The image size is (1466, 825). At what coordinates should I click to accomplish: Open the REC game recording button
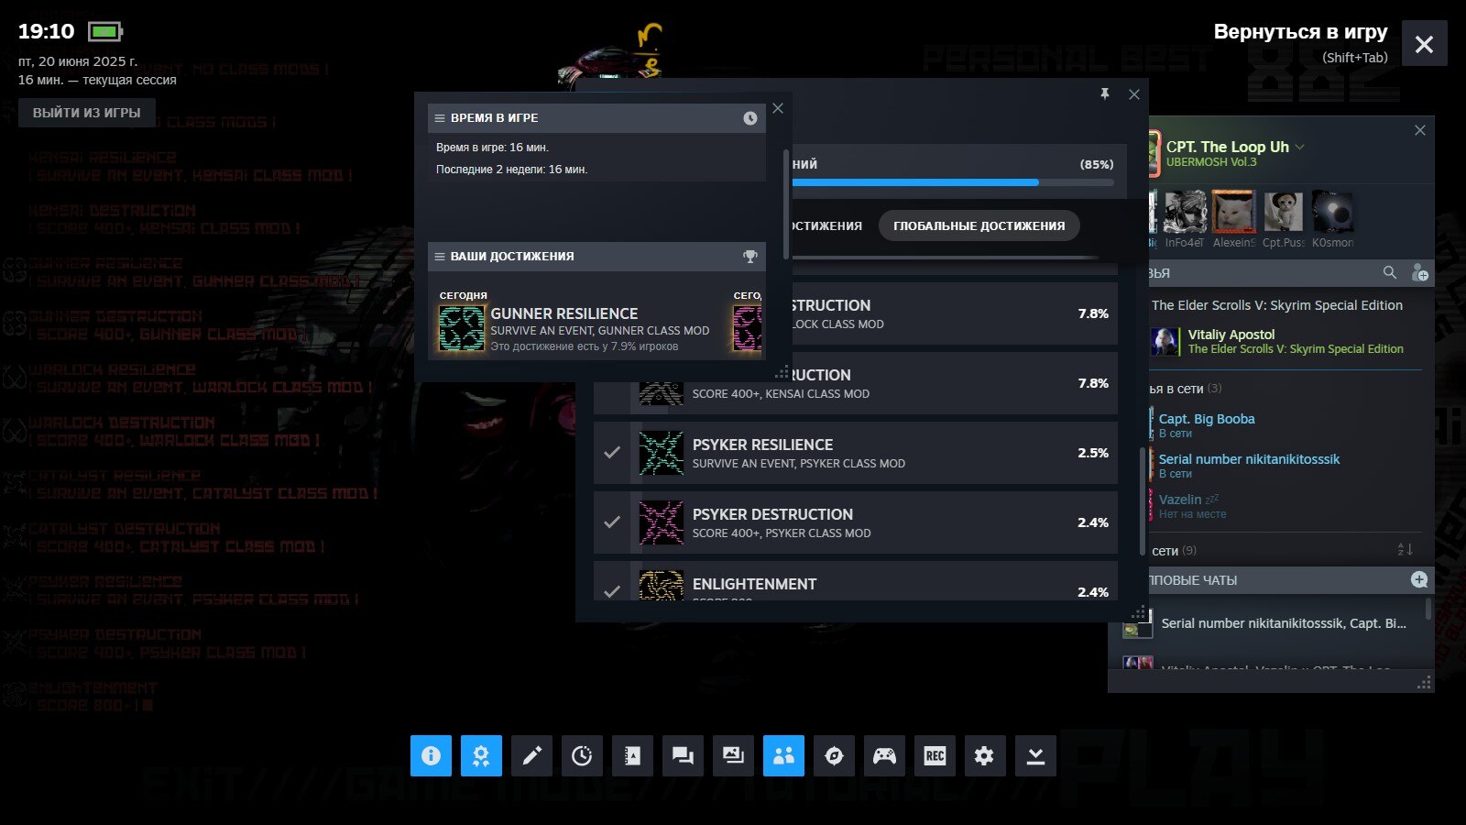click(935, 755)
